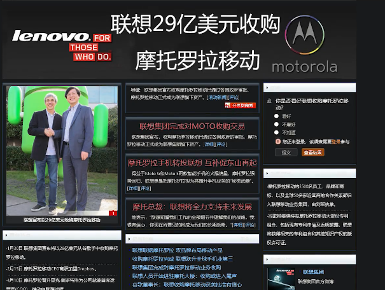Open headline 摩托罗拉手机转投联想 互补促东山再起
The width and height of the screenshot is (385, 290).
(x=192, y=163)
